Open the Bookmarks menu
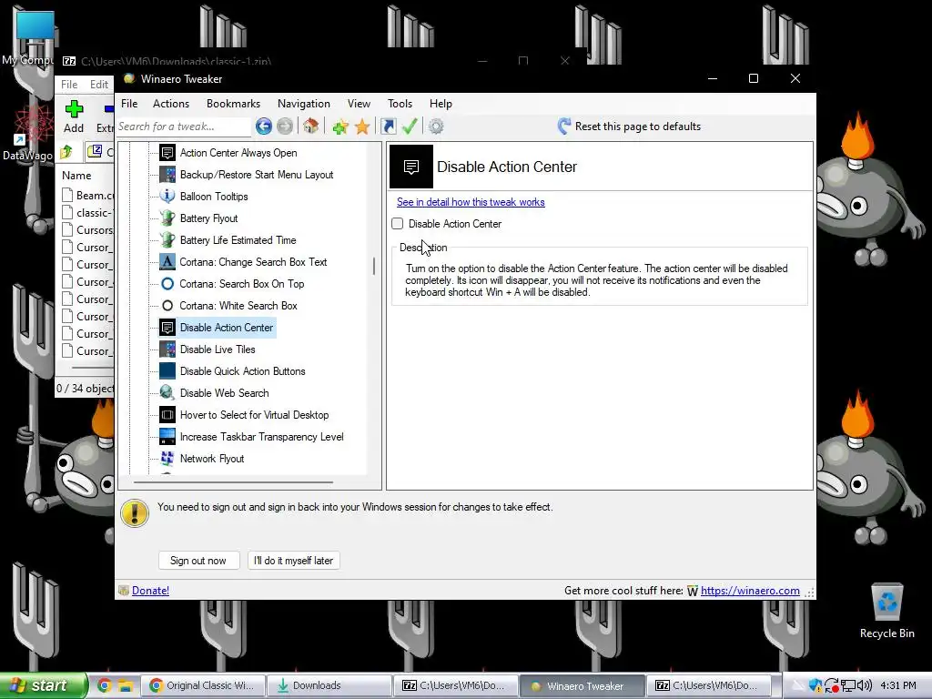The height and width of the screenshot is (699, 932). tap(234, 104)
